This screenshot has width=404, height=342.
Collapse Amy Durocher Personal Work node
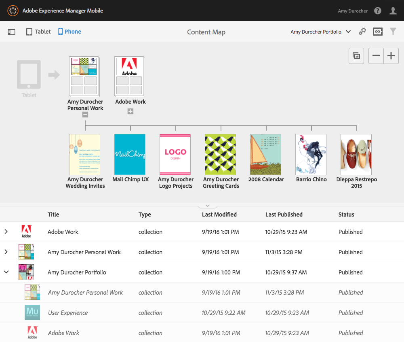point(85,115)
